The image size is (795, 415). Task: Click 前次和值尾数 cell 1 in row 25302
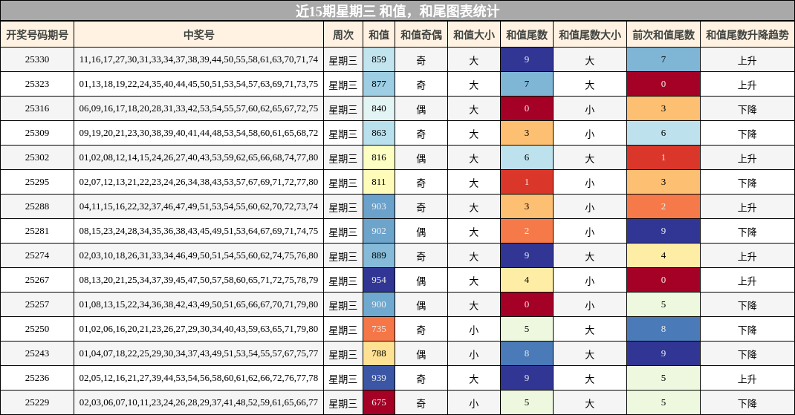pos(663,157)
